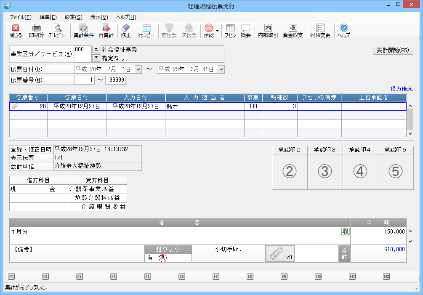Click the 集計開始(F5) button

tap(393, 50)
